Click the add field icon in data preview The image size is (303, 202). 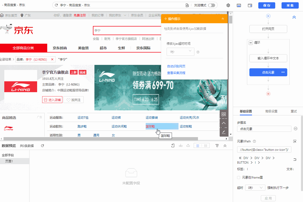(173, 146)
